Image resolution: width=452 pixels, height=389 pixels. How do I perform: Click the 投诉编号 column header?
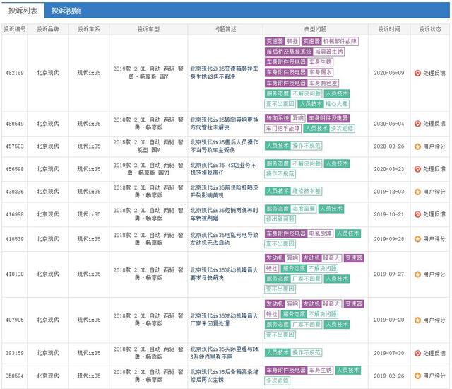pos(14,29)
